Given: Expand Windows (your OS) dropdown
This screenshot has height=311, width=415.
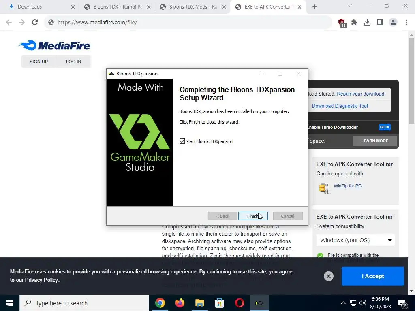Looking at the screenshot, I should tap(355, 240).
